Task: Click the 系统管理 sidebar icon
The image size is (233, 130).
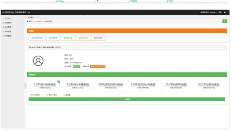Action: 3,31
